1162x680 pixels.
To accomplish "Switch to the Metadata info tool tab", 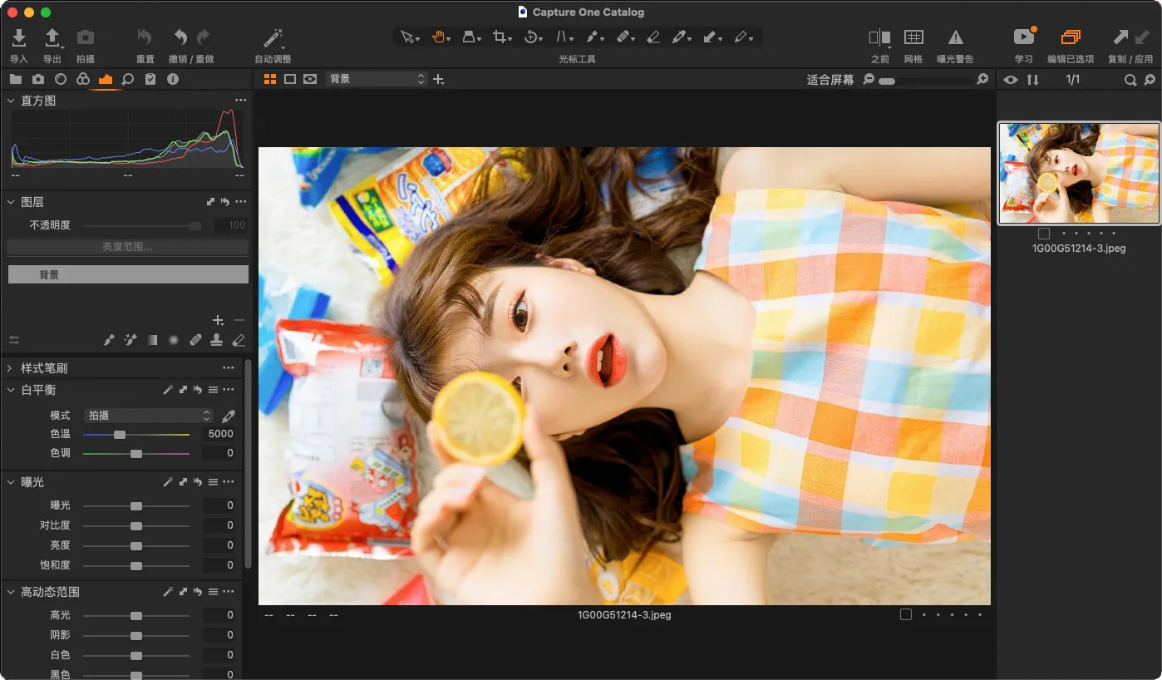I will 173,79.
